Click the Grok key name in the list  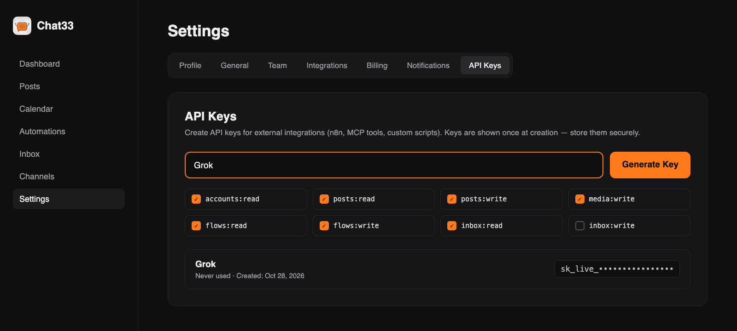(205, 264)
